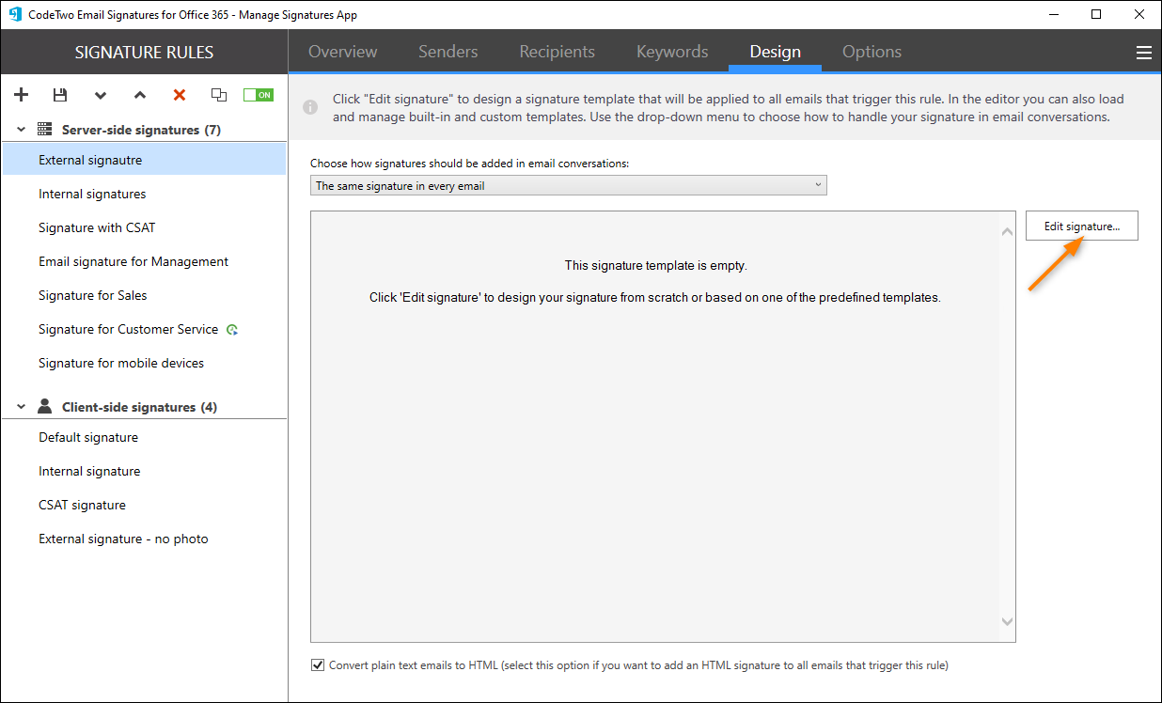1162x703 pixels.
Task: Click the Client-side signatures person icon
Action: tap(44, 405)
